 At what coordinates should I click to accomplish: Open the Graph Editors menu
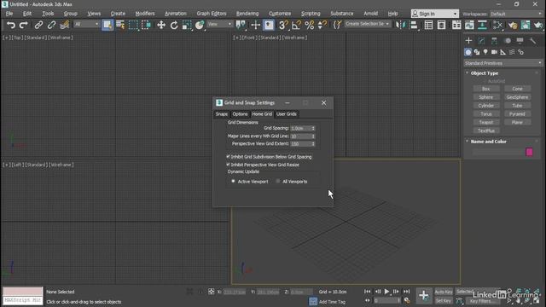(x=211, y=14)
